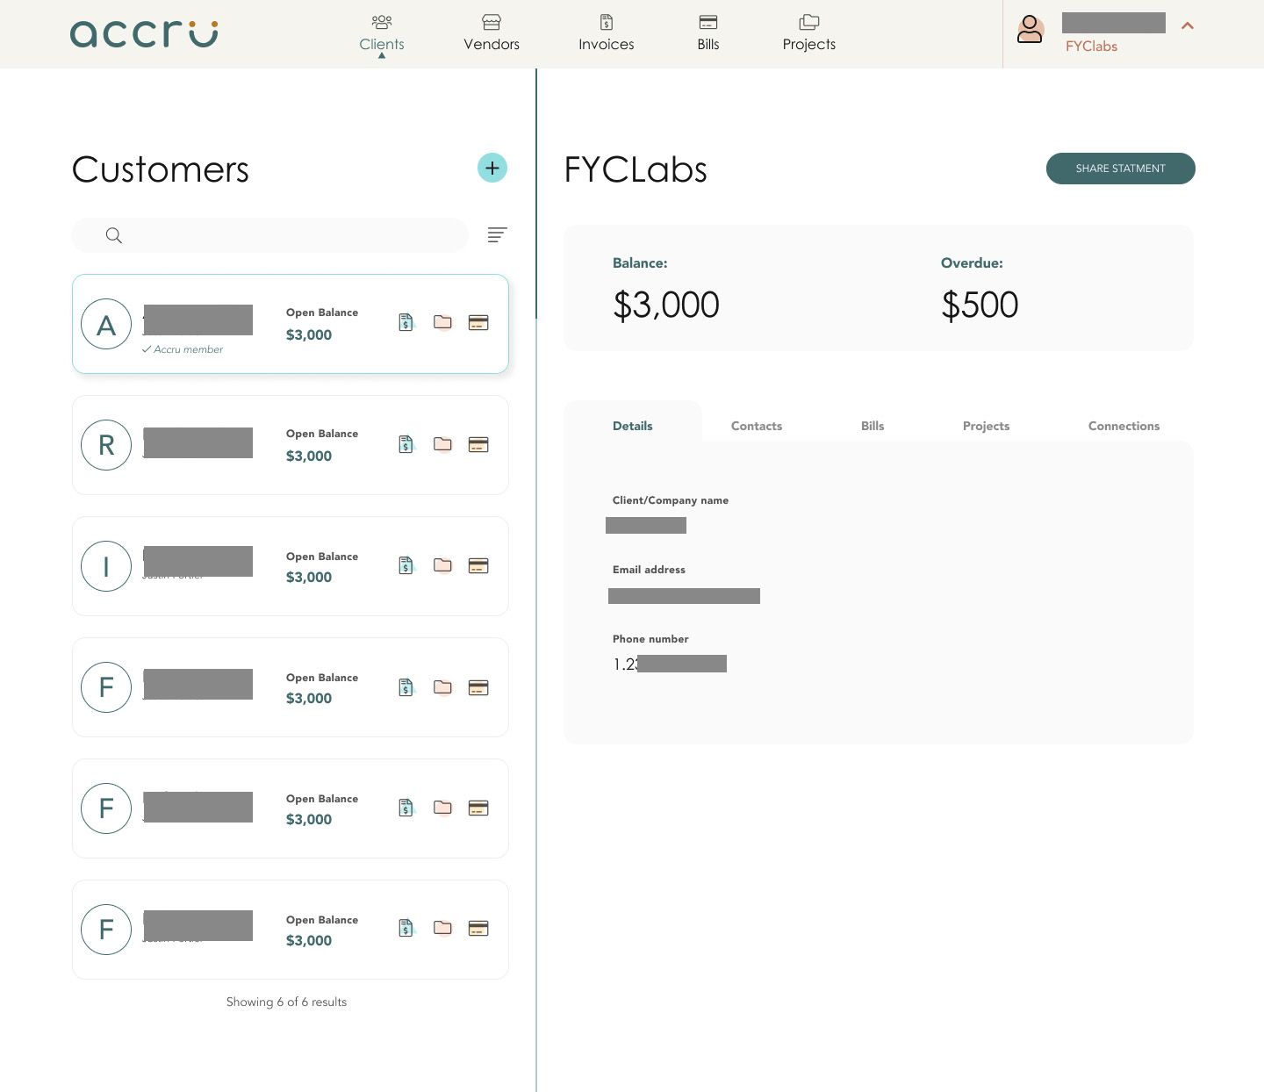The width and height of the screenshot is (1264, 1092).
Task: Open invoice icon on customer A card
Action: click(406, 322)
